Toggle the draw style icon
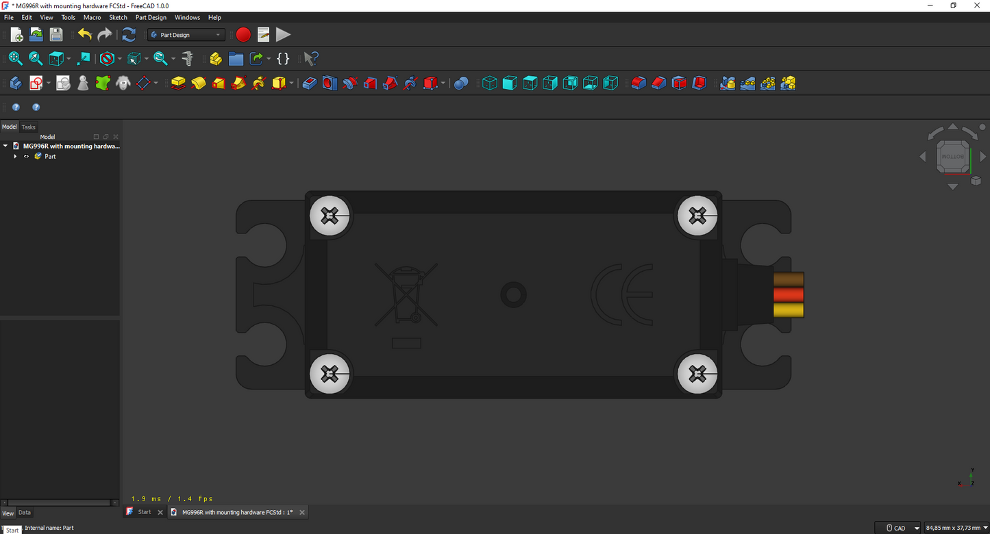 pos(106,59)
